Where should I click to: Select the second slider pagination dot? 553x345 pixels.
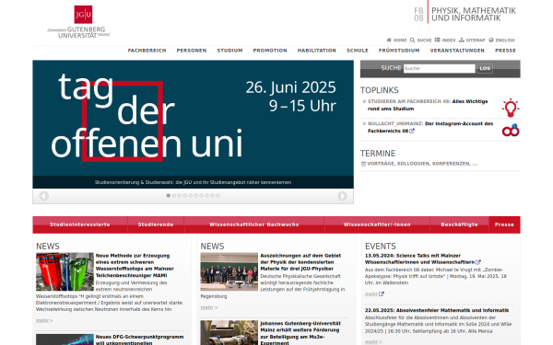(174, 195)
